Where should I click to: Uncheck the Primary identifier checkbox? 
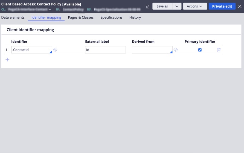(200, 50)
